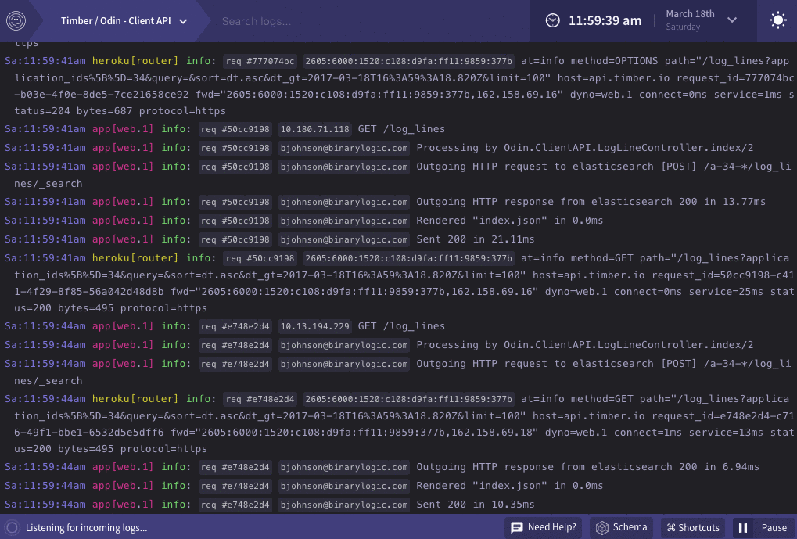The image size is (797, 539).
Task: Click the 10.180.71.118 IP tag
Action: click(315, 129)
